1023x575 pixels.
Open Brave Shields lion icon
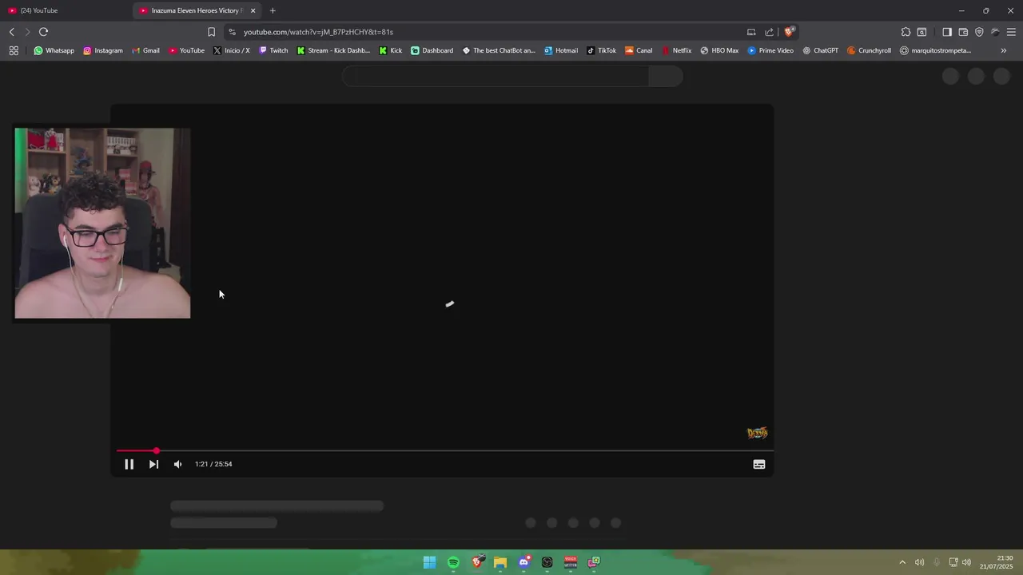point(789,32)
